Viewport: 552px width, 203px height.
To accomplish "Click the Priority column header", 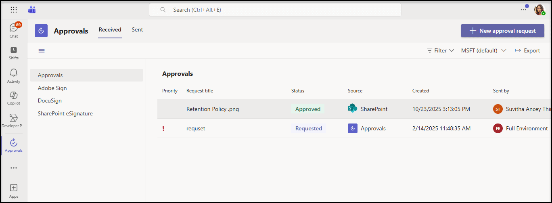I will coord(170,91).
